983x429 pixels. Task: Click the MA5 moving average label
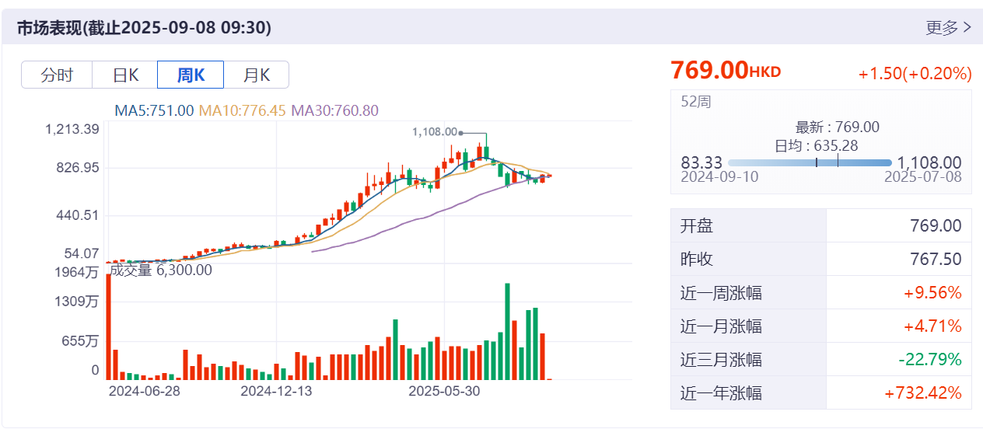point(154,110)
